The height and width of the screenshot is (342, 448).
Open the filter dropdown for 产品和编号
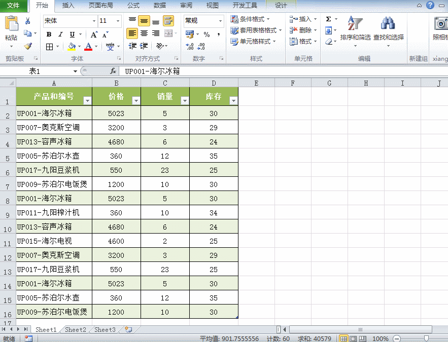pos(87,101)
